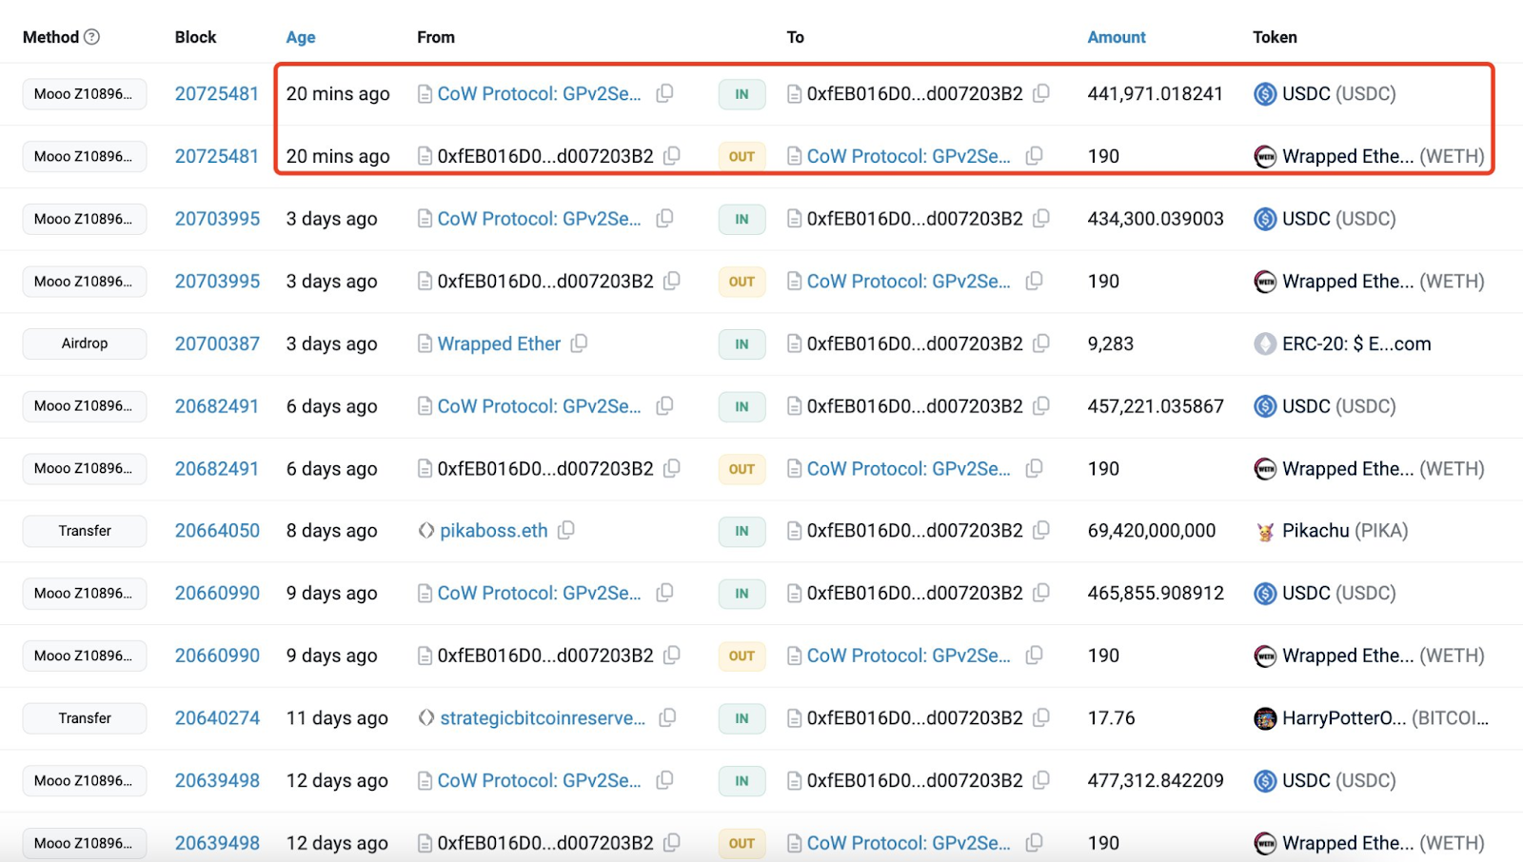Image resolution: width=1523 pixels, height=862 pixels.
Task: Click Transfer method badge in Pikachu row
Action: (x=85, y=531)
